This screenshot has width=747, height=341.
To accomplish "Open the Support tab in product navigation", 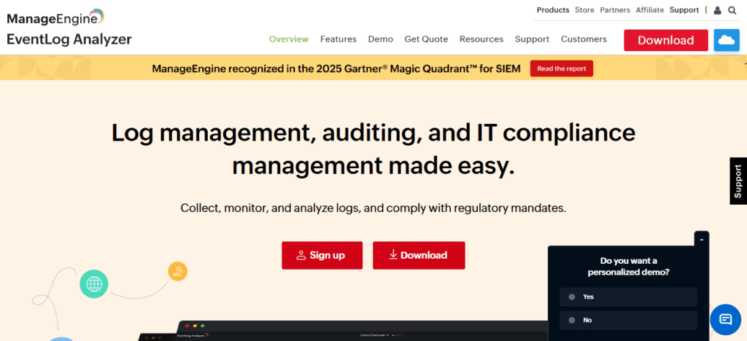I will click(x=532, y=39).
